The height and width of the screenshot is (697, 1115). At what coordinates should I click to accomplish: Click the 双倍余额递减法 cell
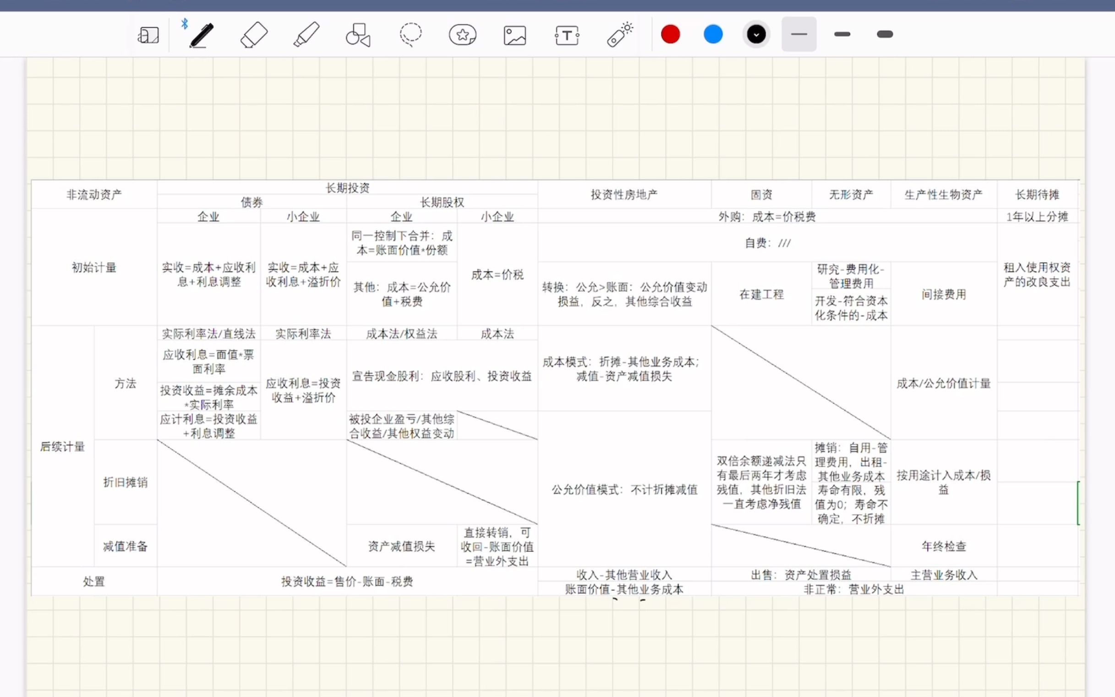pyautogui.click(x=761, y=482)
